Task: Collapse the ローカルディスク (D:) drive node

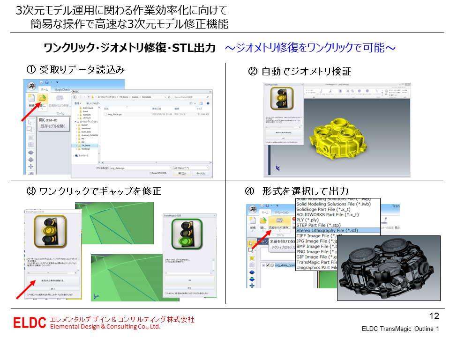Action: click(x=75, y=122)
